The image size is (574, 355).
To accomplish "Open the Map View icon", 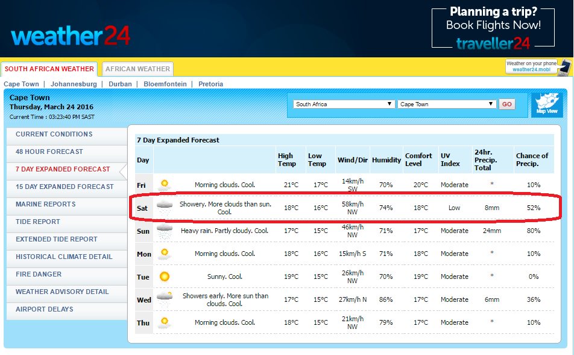I will click(547, 105).
